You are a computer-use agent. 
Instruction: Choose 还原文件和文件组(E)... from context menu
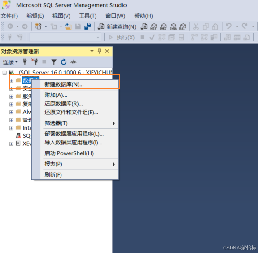tap(75, 113)
